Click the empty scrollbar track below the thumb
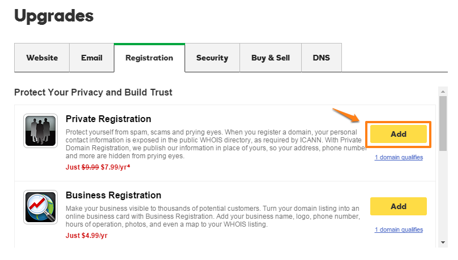The image size is (458, 260). click(x=443, y=194)
